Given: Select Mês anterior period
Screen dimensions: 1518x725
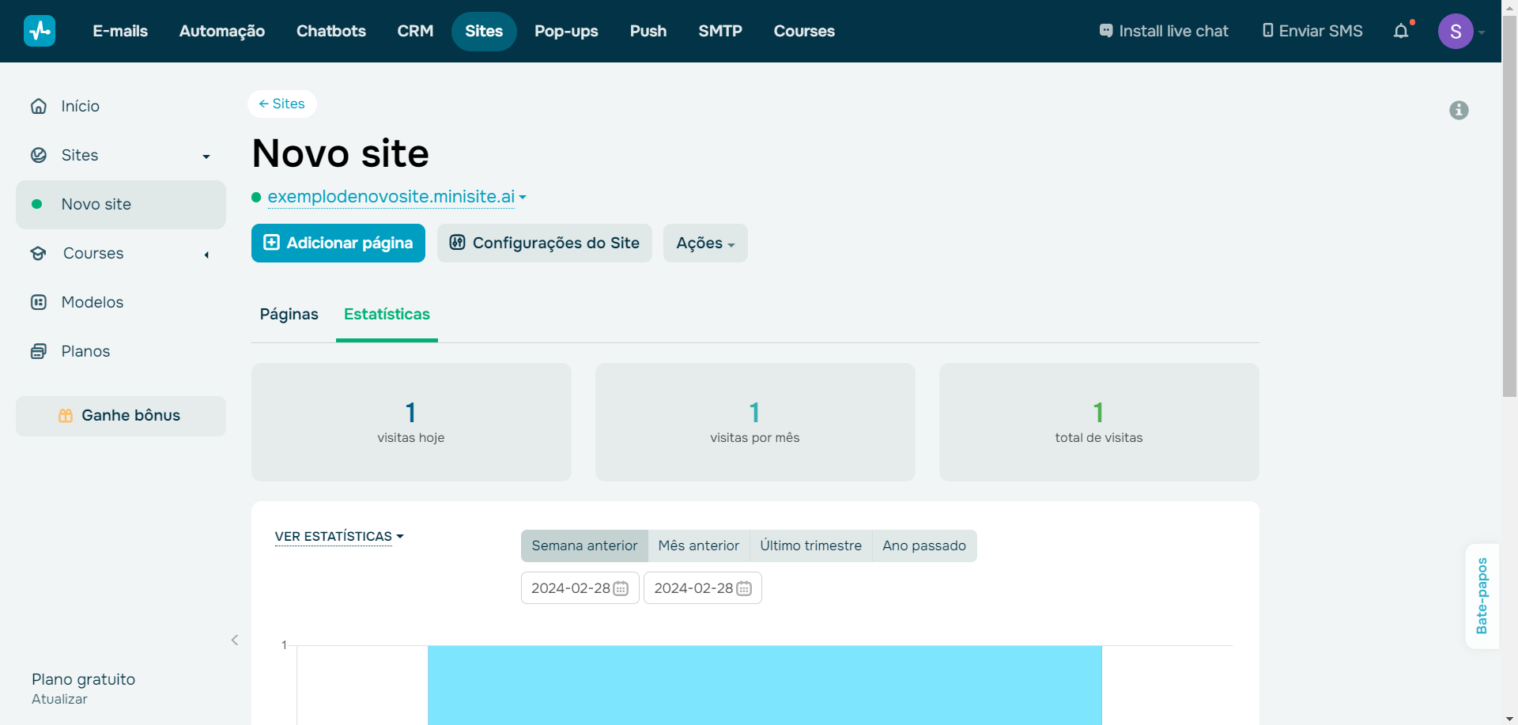Looking at the screenshot, I should pyautogui.click(x=699, y=546).
